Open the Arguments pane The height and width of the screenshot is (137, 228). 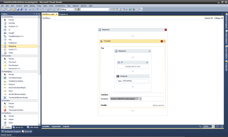[56, 126]
